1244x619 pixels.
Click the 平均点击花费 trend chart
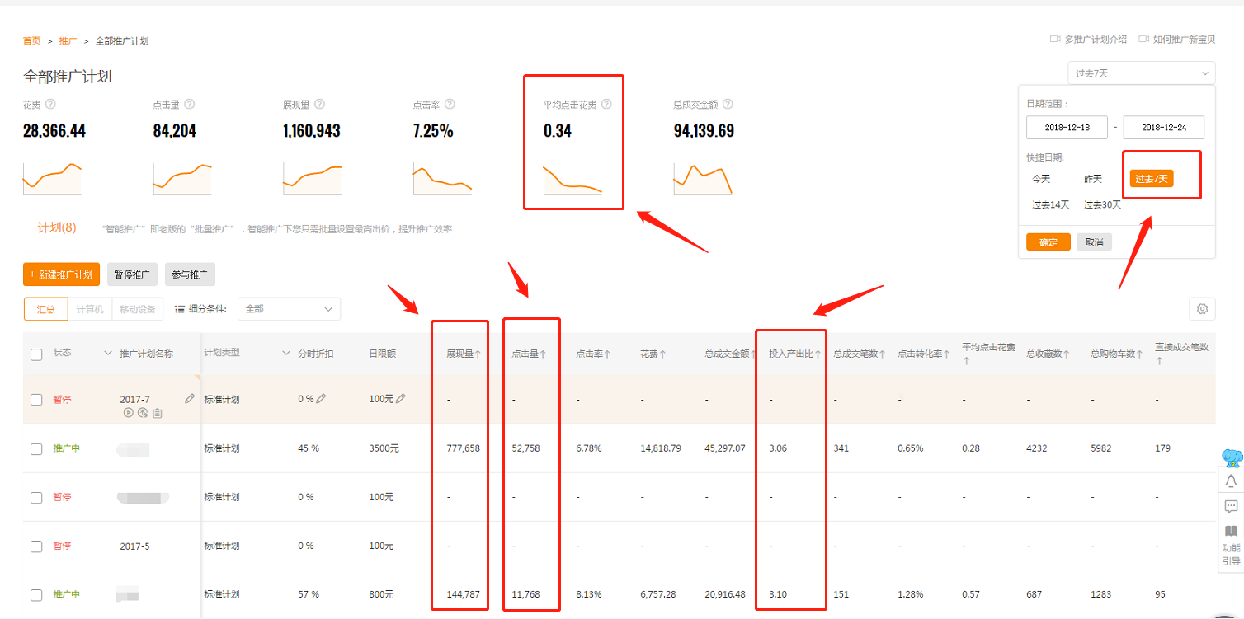pos(573,179)
